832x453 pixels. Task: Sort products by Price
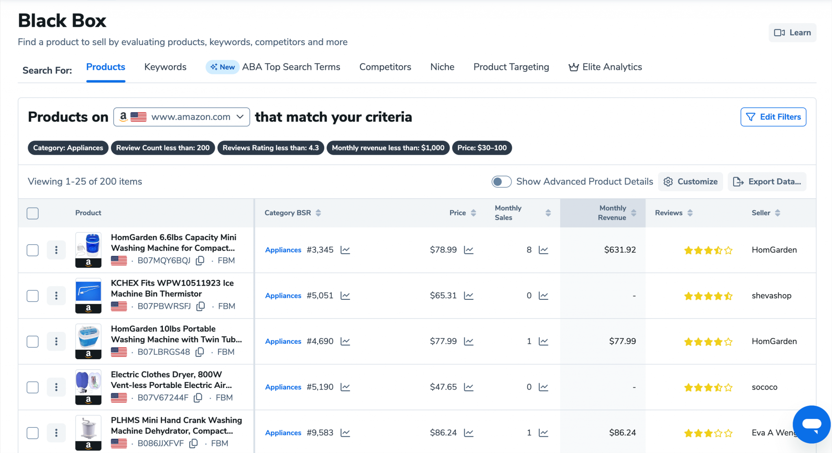pos(473,212)
